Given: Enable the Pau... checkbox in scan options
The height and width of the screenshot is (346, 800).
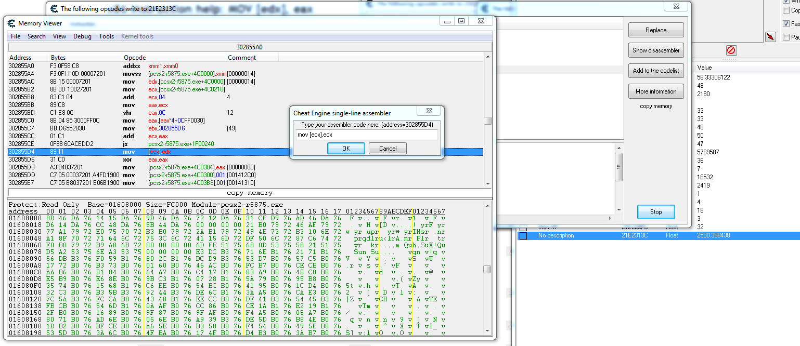Looking at the screenshot, I should point(786,37).
